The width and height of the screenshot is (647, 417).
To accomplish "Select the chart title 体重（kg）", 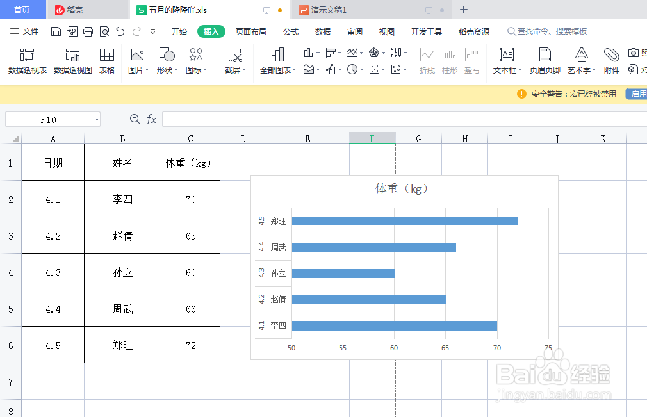I will [x=404, y=189].
